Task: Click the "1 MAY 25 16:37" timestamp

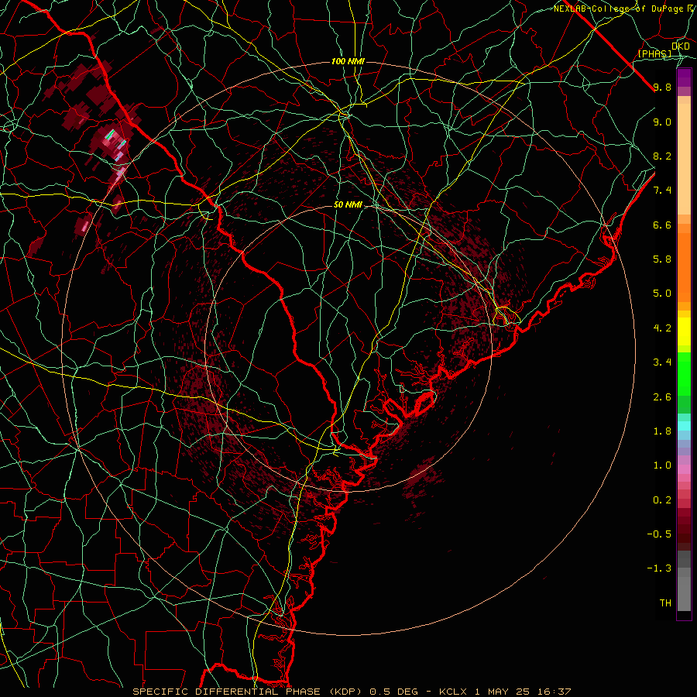Action: 523,692
